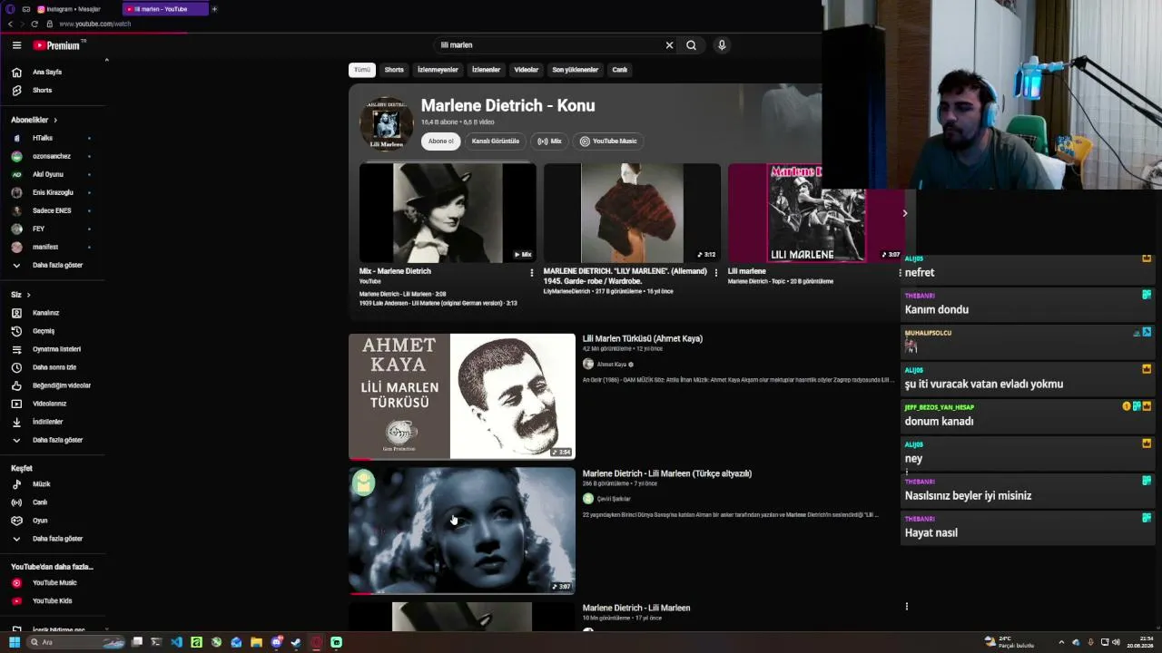Click the Mix button on channel card
The height and width of the screenshot is (653, 1162).
(x=549, y=141)
